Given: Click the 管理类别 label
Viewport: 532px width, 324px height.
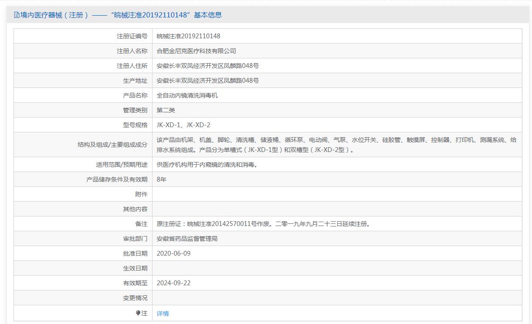Looking at the screenshot, I should click(135, 110).
